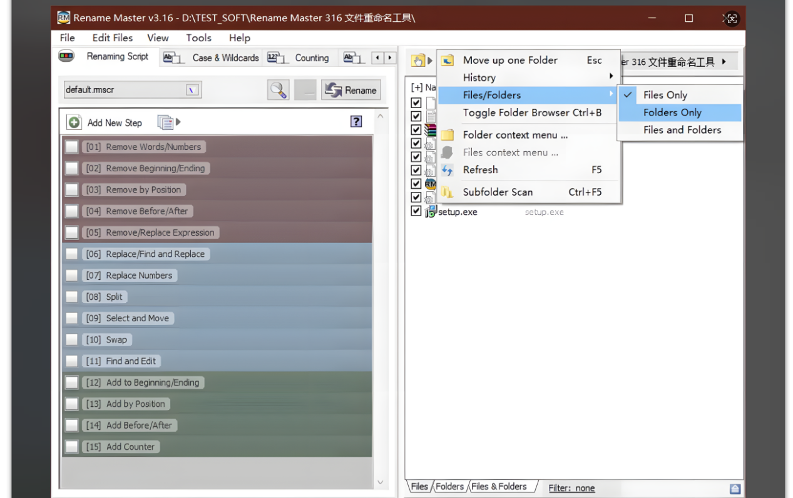Uncheck the setup.exe file checkbox
Screen dimensions: 793x498
pyautogui.click(x=416, y=211)
